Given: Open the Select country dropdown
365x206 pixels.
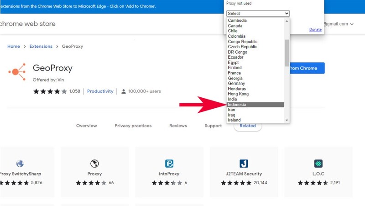Looking at the screenshot, I should 258,14.
